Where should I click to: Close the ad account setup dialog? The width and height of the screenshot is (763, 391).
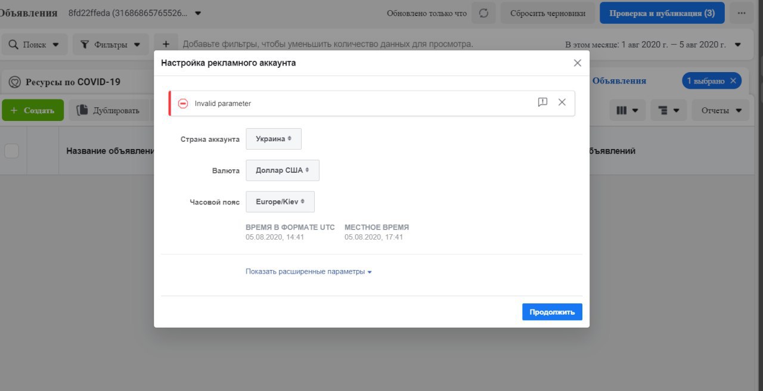[x=577, y=63]
